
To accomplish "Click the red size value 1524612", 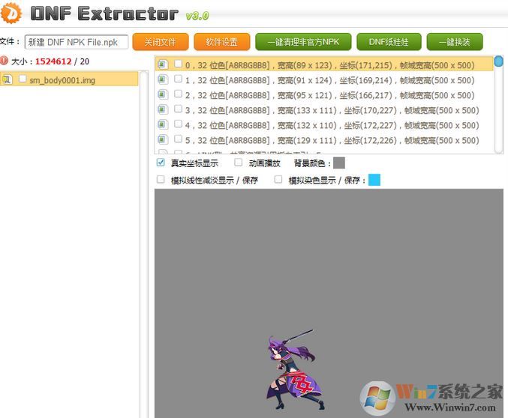I will pyautogui.click(x=53, y=61).
